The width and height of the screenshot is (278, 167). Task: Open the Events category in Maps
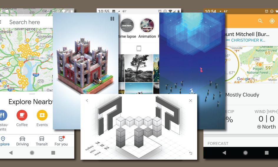click(x=42, y=118)
